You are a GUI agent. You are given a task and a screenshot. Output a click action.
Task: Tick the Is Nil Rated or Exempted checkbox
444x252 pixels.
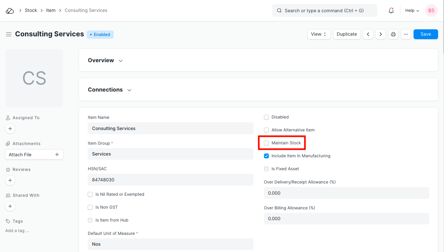pos(90,194)
